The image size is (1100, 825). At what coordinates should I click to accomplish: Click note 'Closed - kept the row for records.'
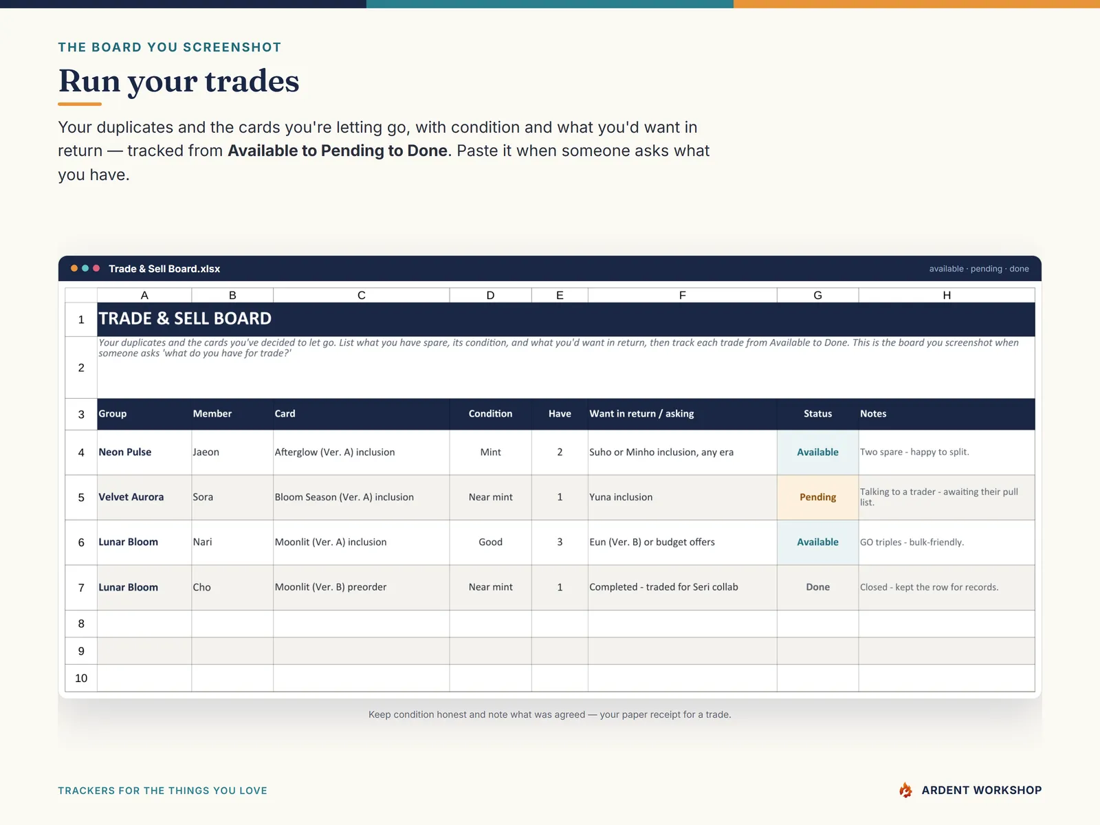[x=947, y=587]
